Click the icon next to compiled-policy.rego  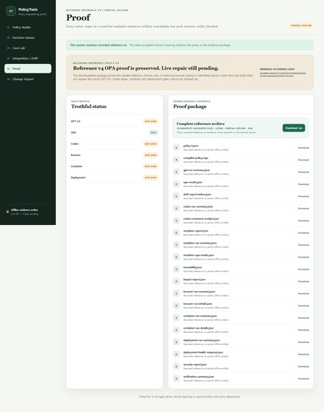click(176, 160)
